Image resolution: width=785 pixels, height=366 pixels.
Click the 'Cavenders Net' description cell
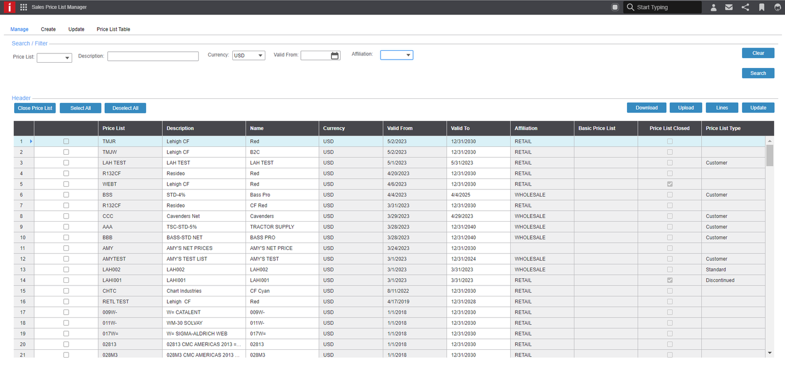[x=204, y=216]
